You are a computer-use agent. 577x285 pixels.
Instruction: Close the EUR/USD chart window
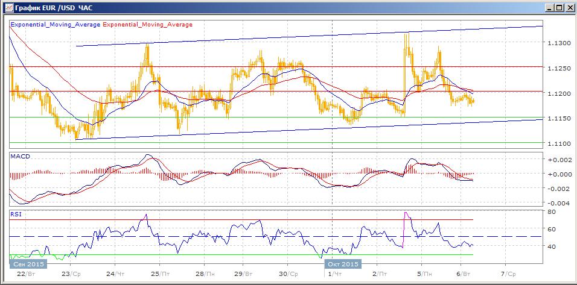click(569, 7)
